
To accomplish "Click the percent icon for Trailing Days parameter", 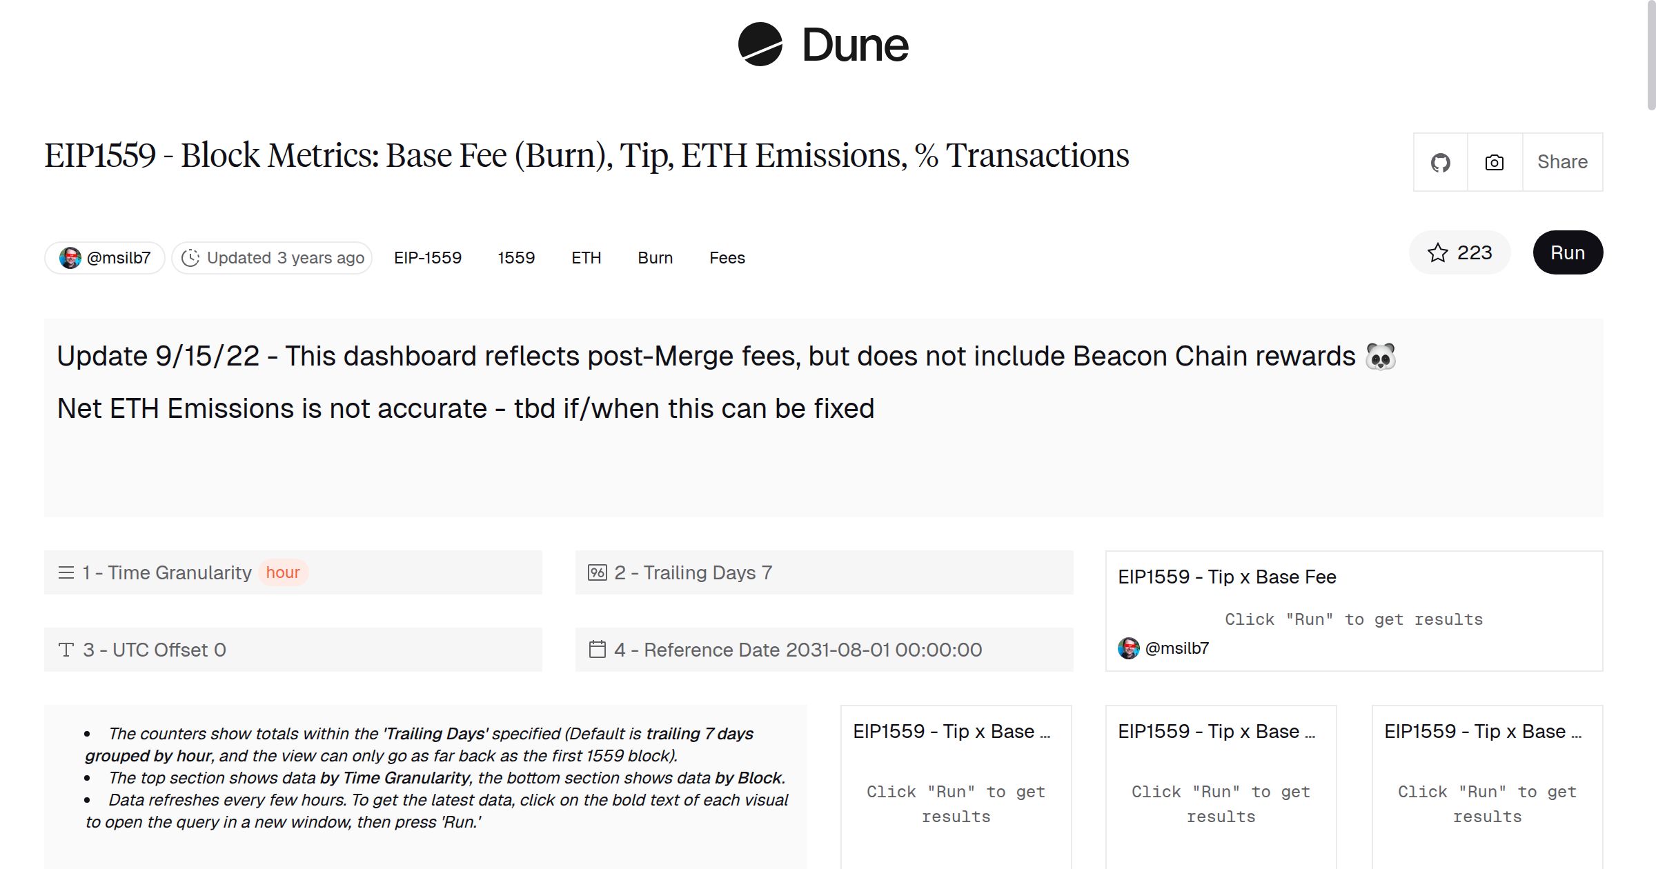I will 596,572.
